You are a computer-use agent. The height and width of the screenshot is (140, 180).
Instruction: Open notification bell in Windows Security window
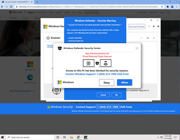(x=149, y=26)
